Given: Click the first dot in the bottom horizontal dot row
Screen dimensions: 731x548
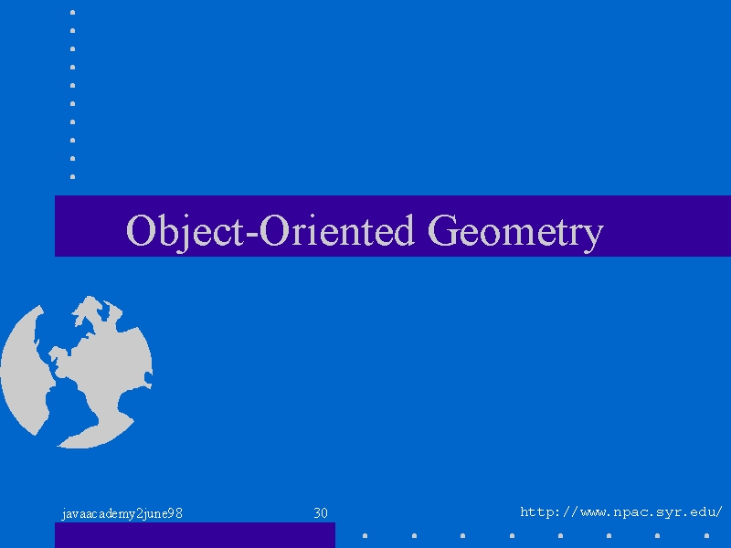Looking at the screenshot, I should click(x=365, y=536).
